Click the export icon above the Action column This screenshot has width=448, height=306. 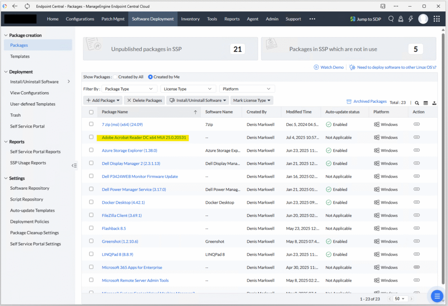tap(434, 103)
